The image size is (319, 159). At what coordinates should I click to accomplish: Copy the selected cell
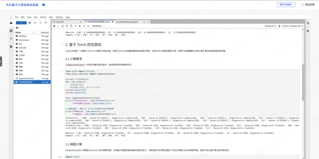pos(67,26)
